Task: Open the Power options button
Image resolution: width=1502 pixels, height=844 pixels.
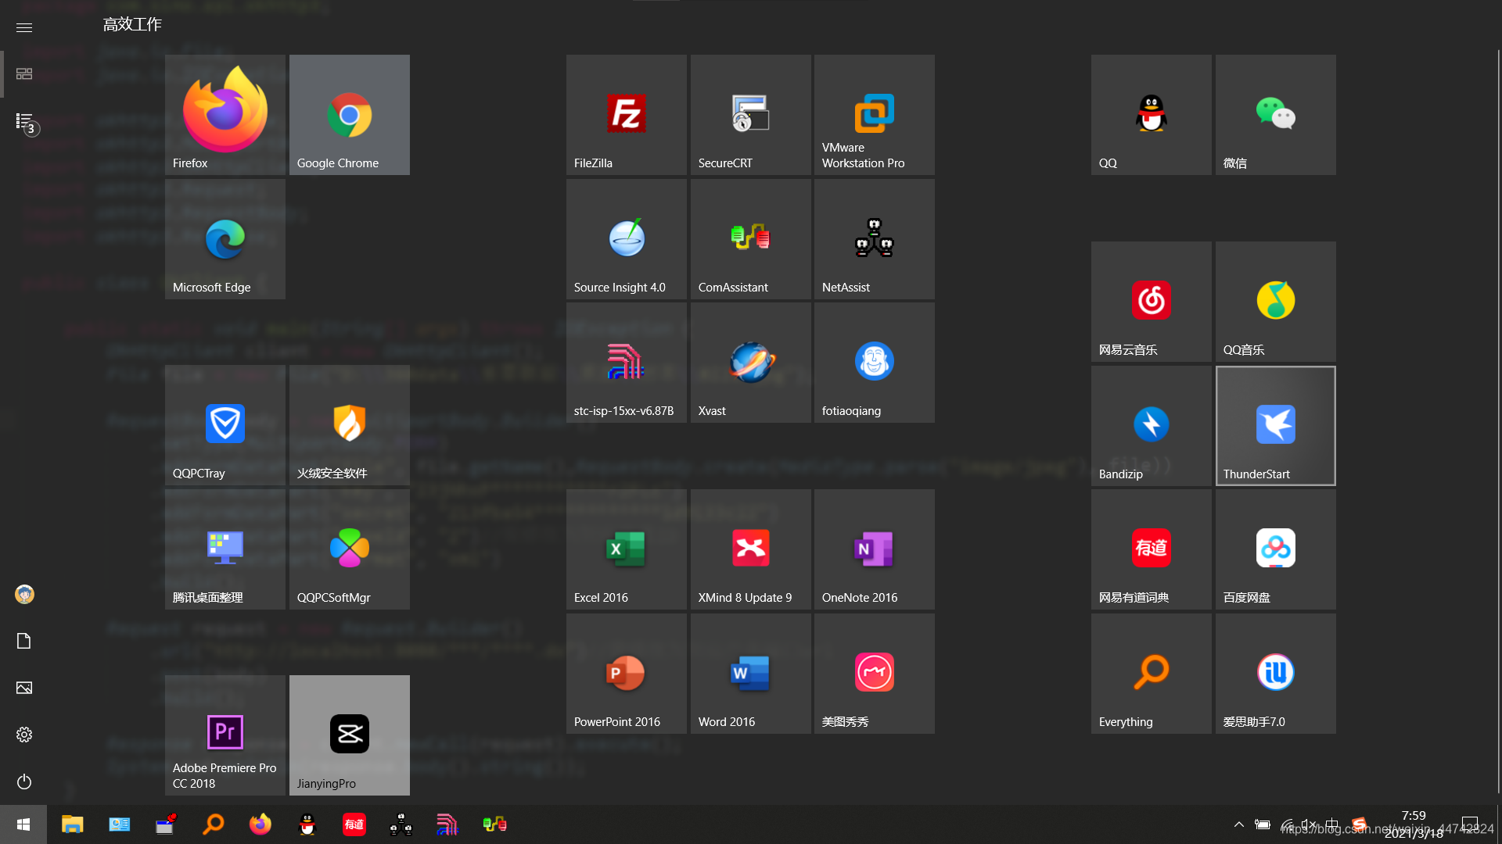Action: (x=24, y=781)
